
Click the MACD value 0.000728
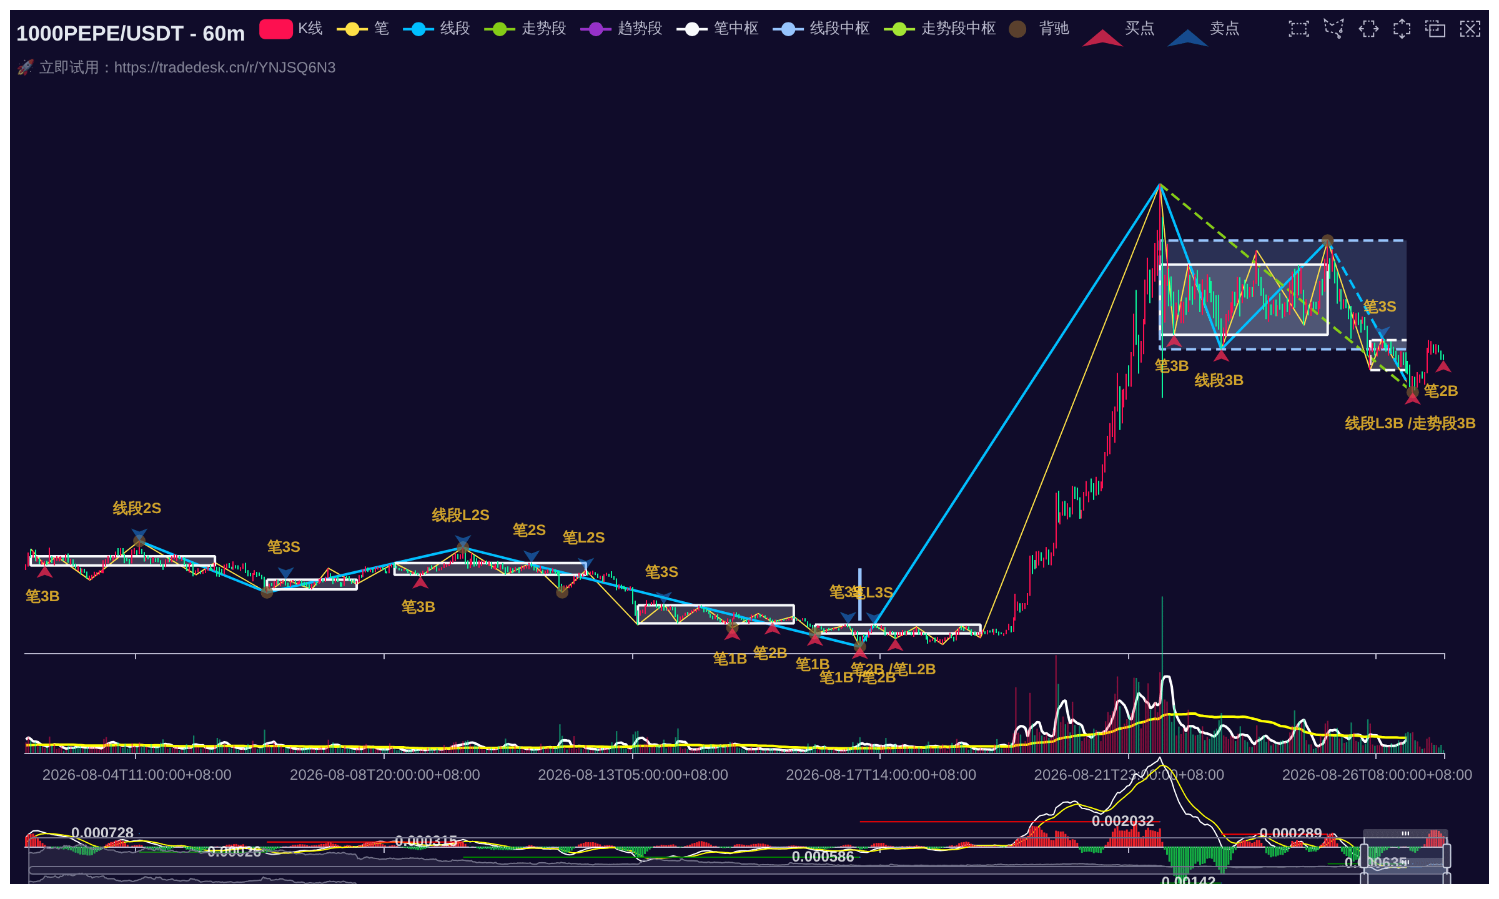pos(102,833)
